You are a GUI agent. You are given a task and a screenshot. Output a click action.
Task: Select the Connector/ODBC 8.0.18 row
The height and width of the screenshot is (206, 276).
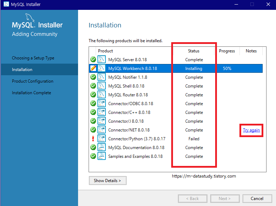(176, 104)
